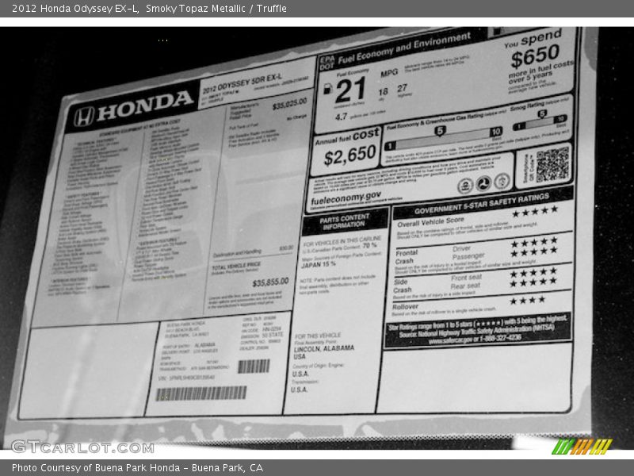Image resolution: width=634 pixels, height=476 pixels.
Task: Click the Frontal Crash Driver star rating
Action: click(534, 242)
